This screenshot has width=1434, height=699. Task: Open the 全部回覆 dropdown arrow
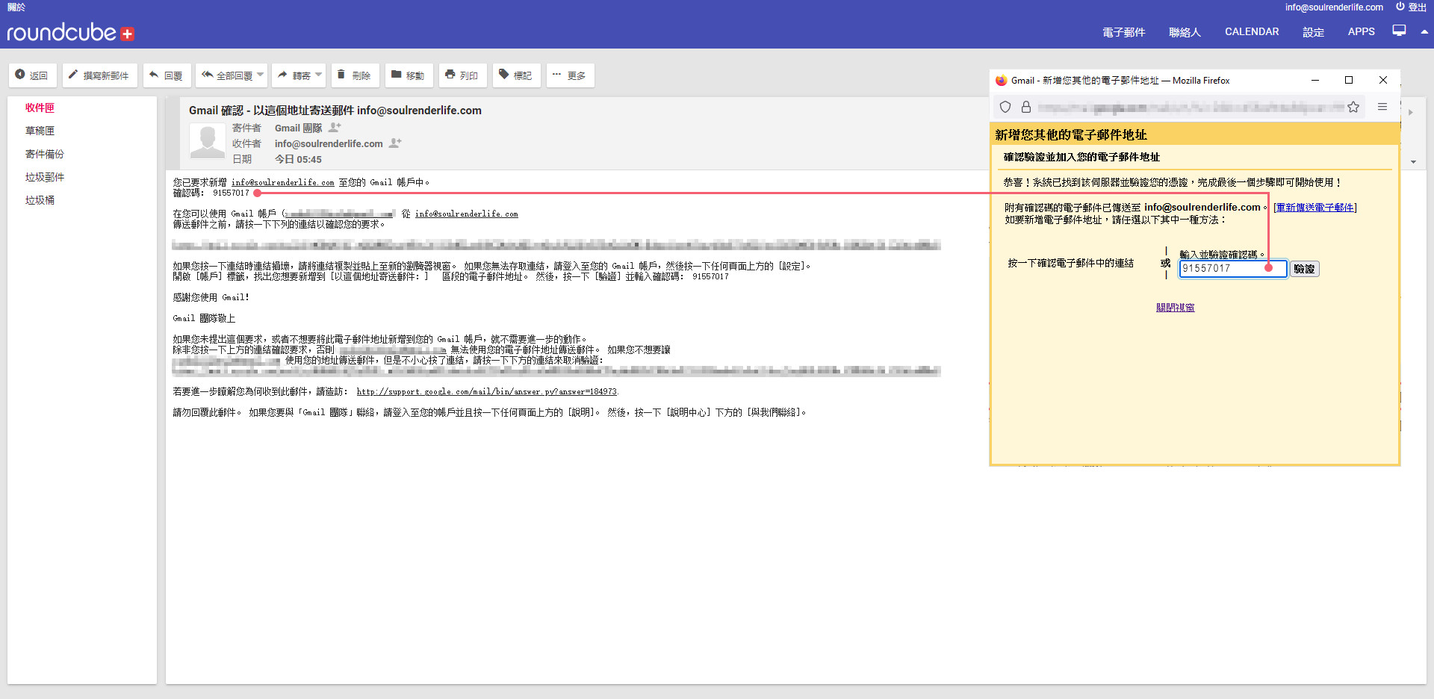tap(260, 75)
